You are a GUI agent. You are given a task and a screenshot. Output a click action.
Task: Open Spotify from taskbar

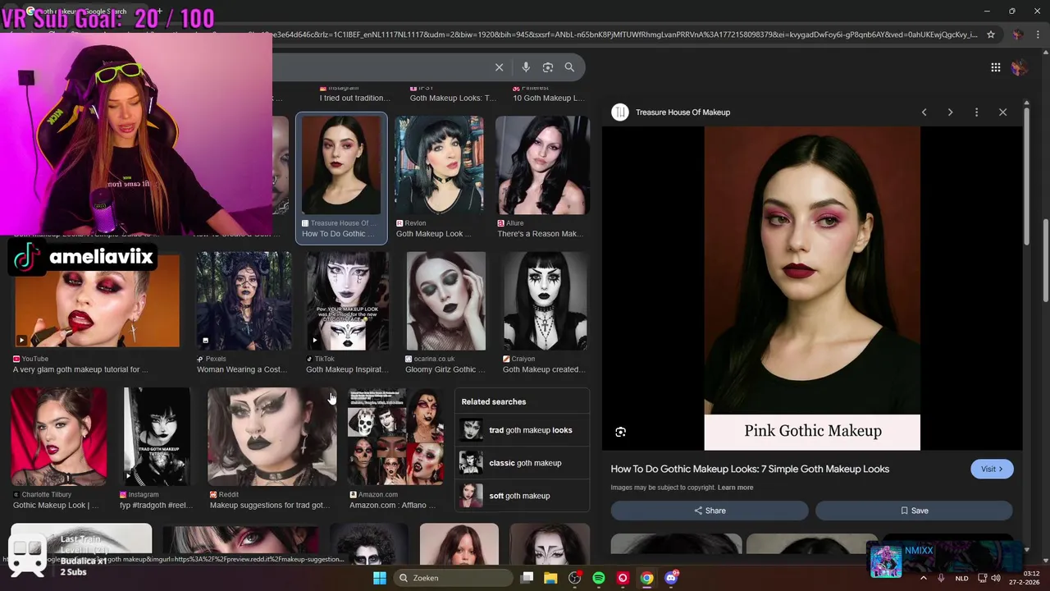click(x=599, y=578)
